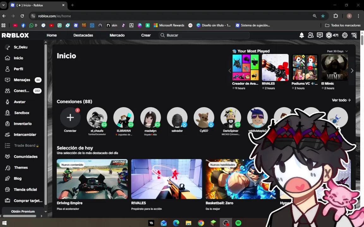This screenshot has height=227, width=364.
Task: Bookmark page with the star icon
Action: pyautogui.click(x=323, y=16)
